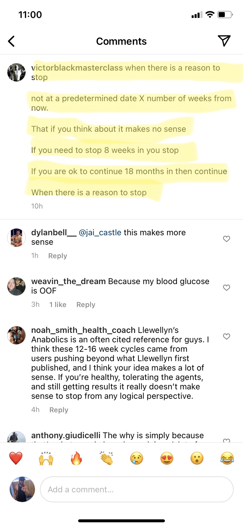The image size is (243, 527).
Task: Open victorblackmasterclass profile picture
Action: pyautogui.click(x=16, y=72)
